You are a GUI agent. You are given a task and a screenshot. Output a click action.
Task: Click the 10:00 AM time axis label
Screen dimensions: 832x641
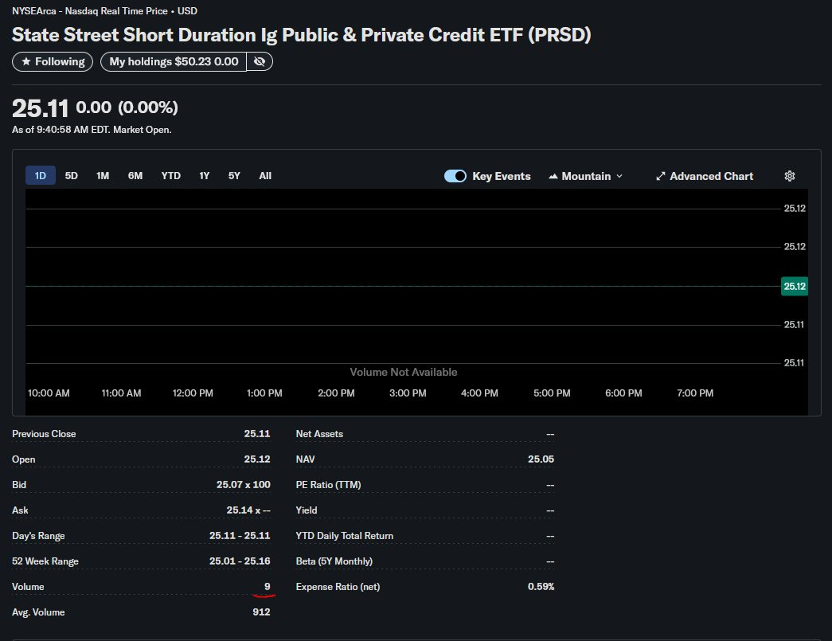(49, 393)
